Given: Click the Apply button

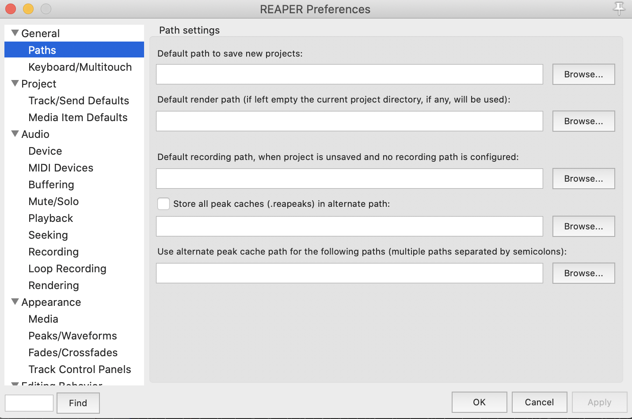Looking at the screenshot, I should [599, 402].
